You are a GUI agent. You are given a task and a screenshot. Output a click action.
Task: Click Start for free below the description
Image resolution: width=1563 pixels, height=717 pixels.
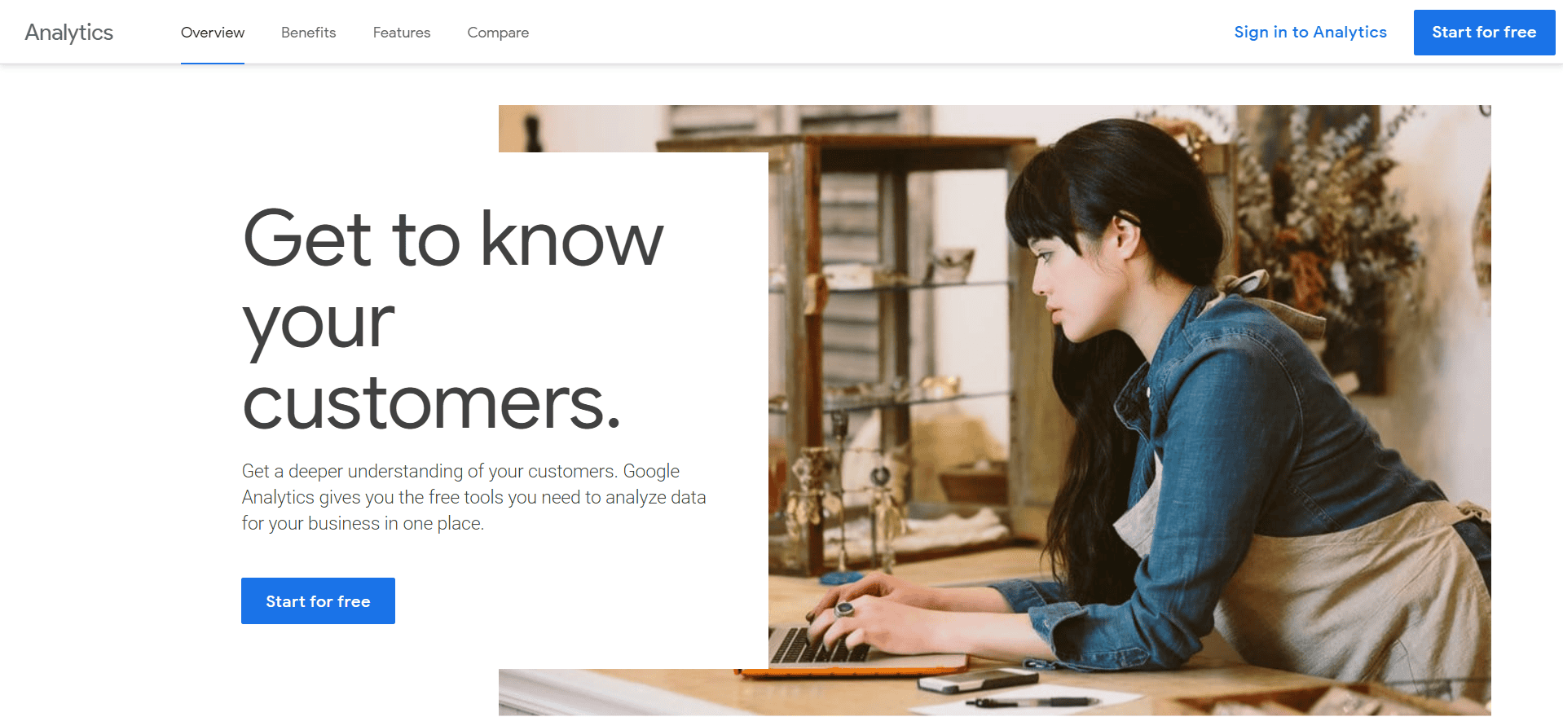pyautogui.click(x=318, y=601)
